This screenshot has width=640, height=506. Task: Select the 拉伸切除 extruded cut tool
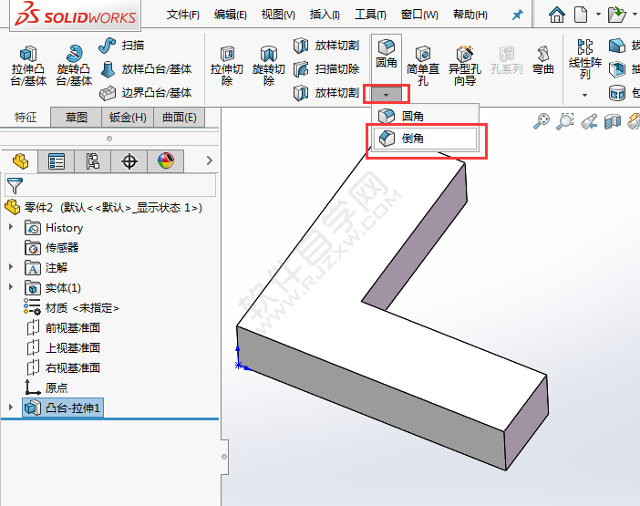pyautogui.click(x=227, y=67)
